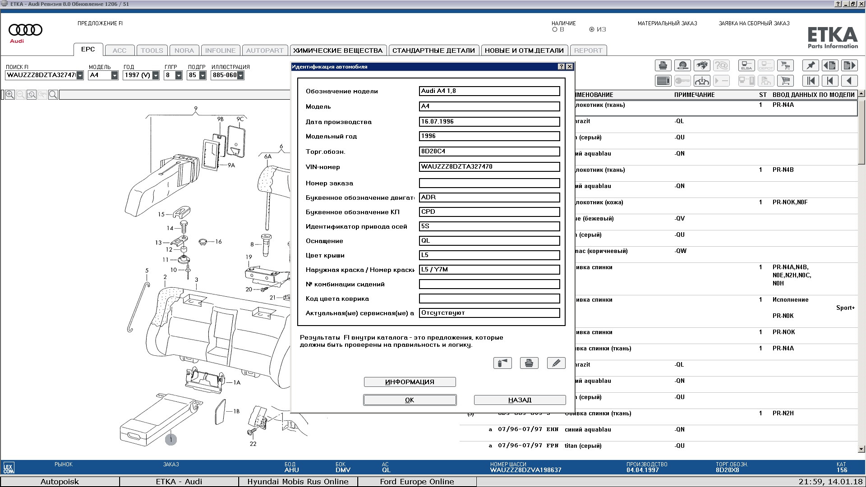Click the vehicle information car icon
Screen dimensions: 866x487
(702, 81)
